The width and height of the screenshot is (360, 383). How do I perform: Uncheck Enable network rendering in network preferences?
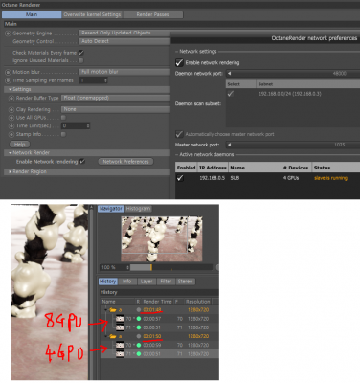click(179, 62)
